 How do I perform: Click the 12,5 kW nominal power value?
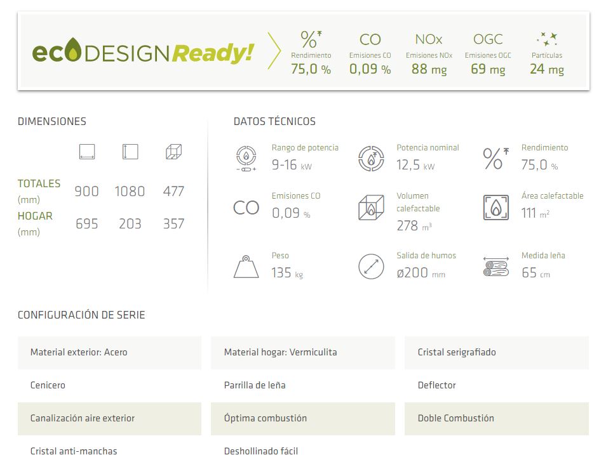click(x=415, y=165)
